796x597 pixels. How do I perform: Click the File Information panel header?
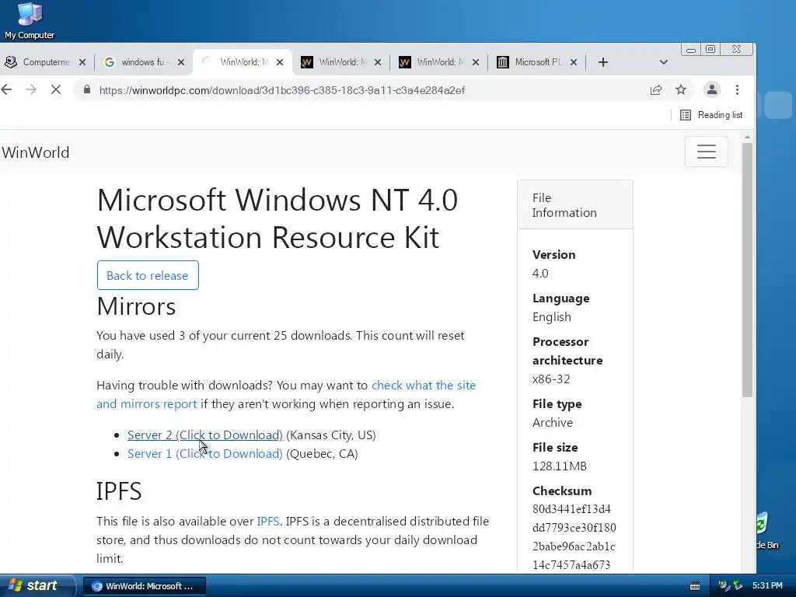(575, 205)
